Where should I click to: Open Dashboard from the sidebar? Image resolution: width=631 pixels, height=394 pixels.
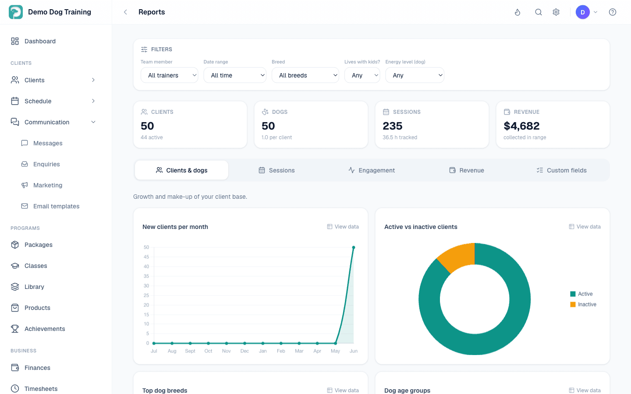(56, 41)
